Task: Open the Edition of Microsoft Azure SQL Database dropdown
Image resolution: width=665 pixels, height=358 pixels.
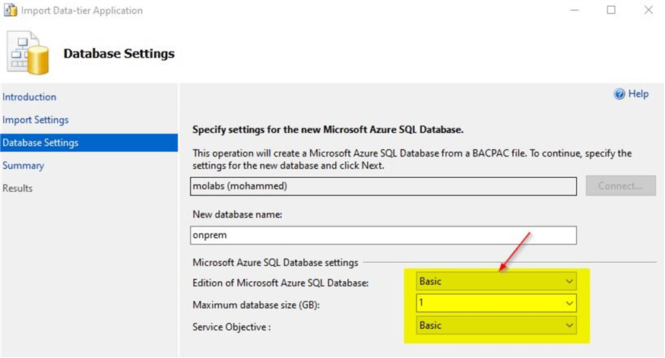Action: click(x=496, y=281)
